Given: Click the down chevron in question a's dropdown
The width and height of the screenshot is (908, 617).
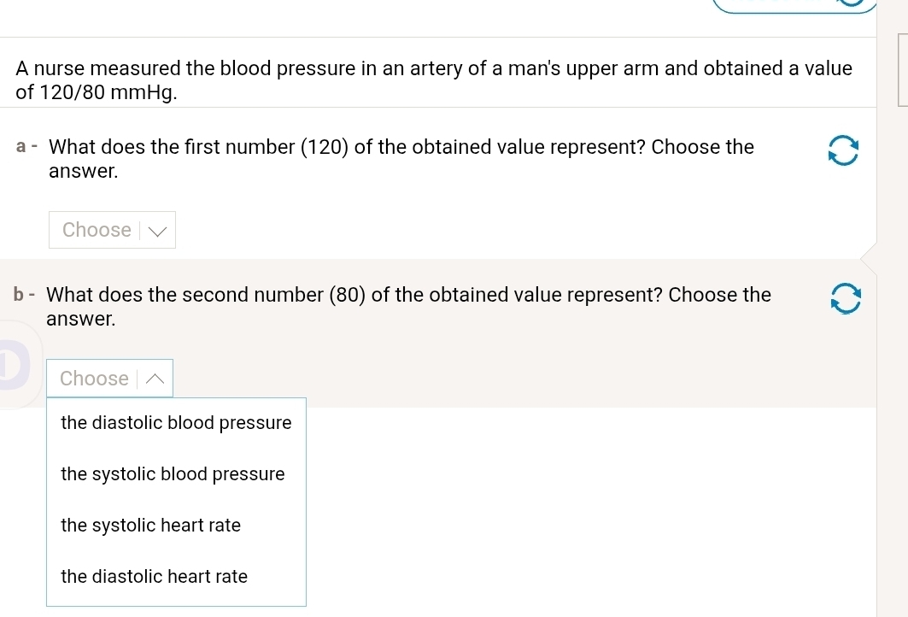Looking at the screenshot, I should click(158, 230).
